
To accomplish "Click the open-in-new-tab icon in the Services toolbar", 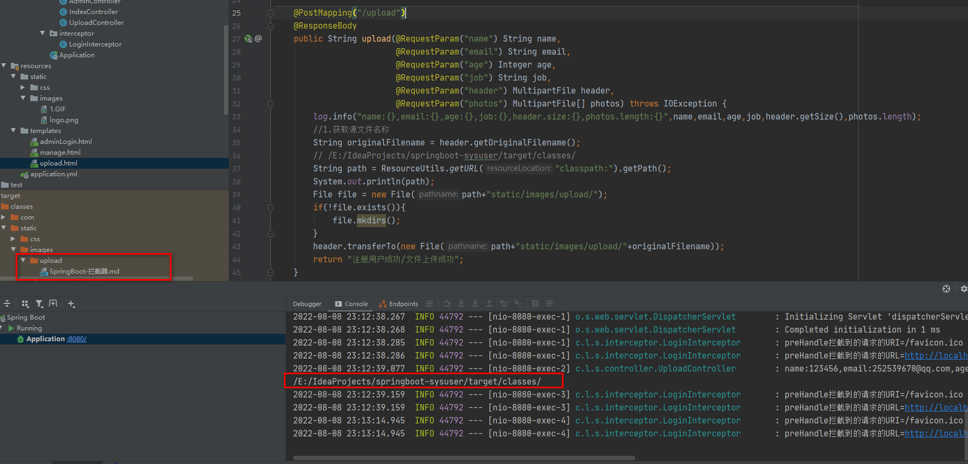I will (x=53, y=304).
